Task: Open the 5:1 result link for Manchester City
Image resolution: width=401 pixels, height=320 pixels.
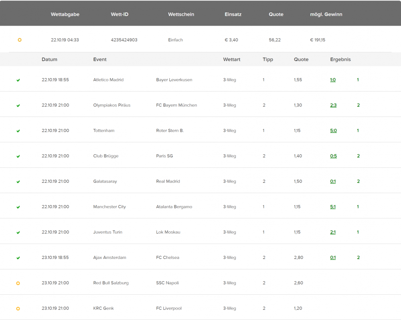Action: [333, 207]
